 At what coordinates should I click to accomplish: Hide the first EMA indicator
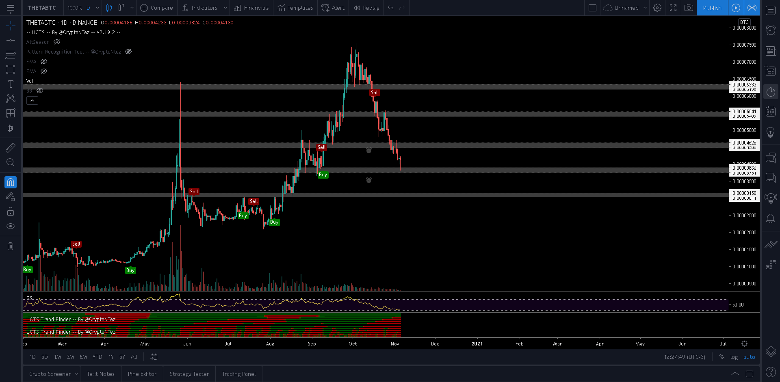pyautogui.click(x=44, y=61)
